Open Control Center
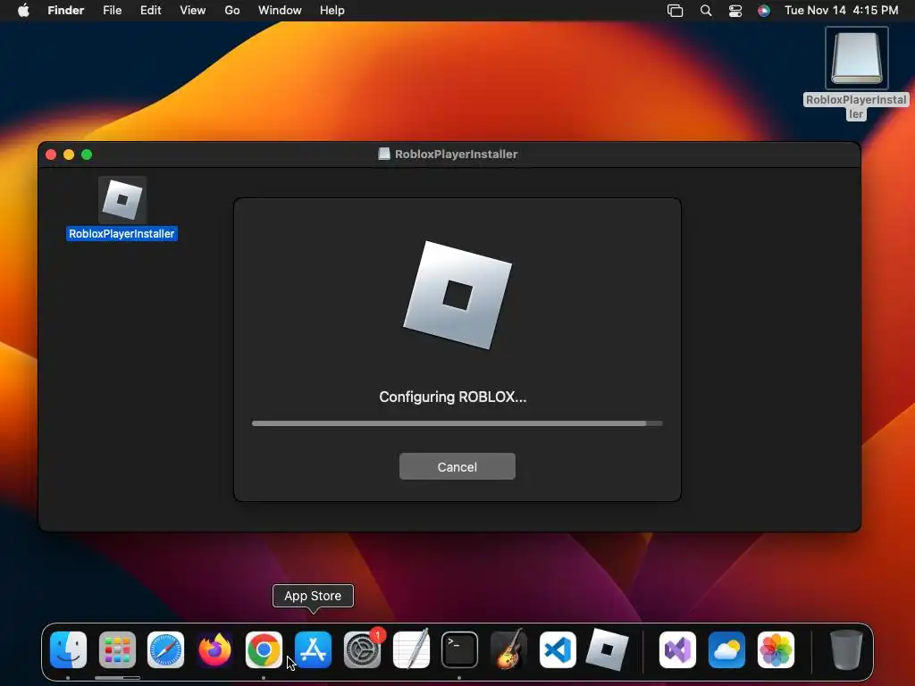The width and height of the screenshot is (915, 686). point(735,11)
